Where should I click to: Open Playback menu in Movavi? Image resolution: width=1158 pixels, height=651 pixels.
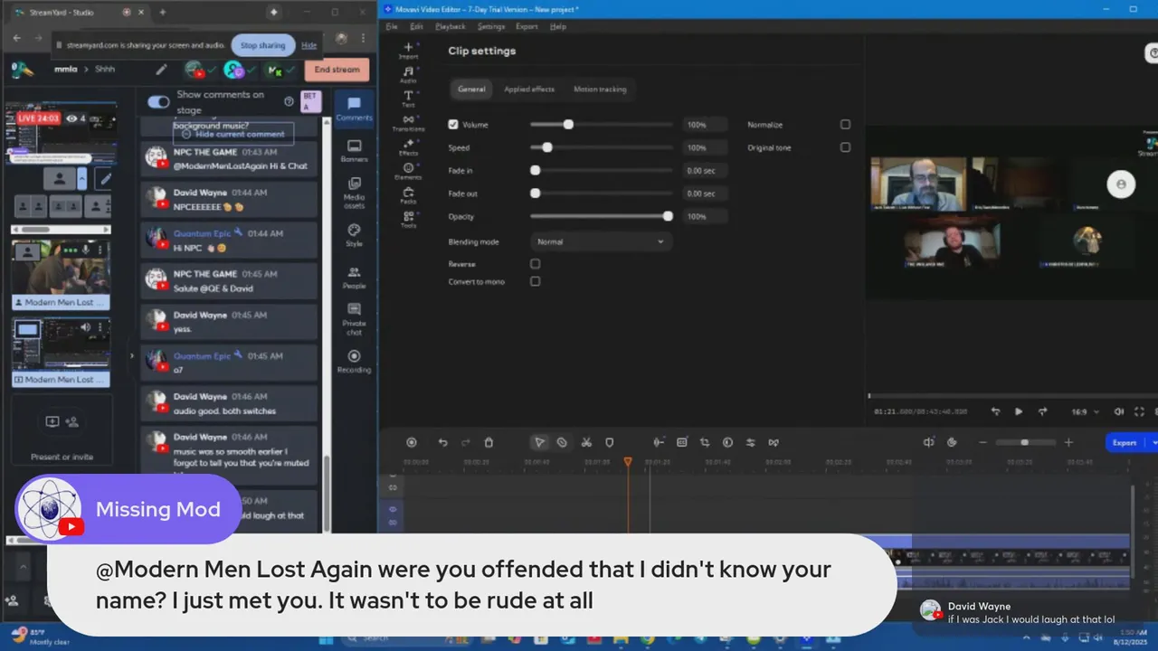[451, 26]
